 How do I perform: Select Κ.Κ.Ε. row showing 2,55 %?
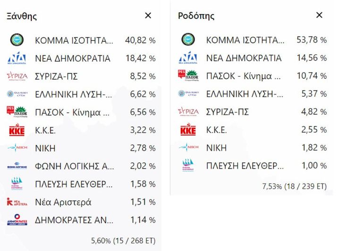(252, 130)
